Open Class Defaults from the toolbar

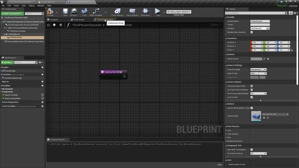(x=132, y=12)
